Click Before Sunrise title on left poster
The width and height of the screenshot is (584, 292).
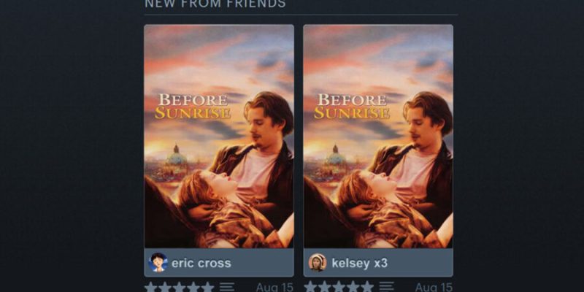click(193, 106)
